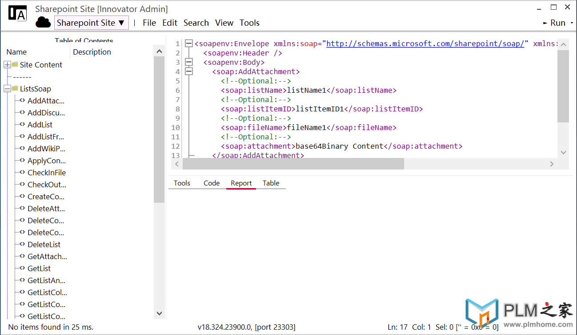This screenshot has width=577, height=335.
Task: Click the Innovator Admin logo icon
Action: [17, 13]
